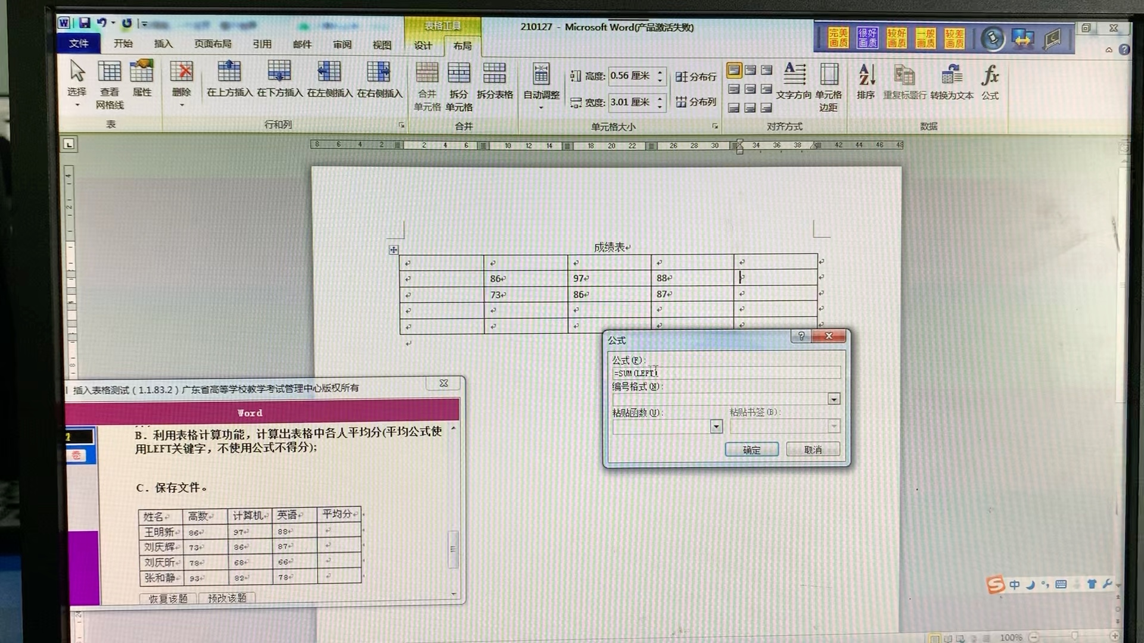Select align top right cell alignment

point(766,70)
